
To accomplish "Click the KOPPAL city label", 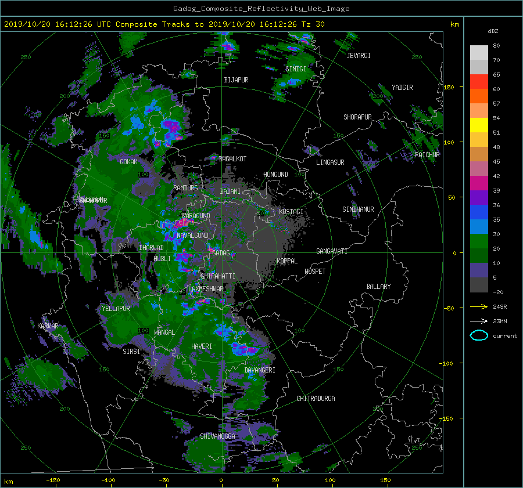I will (287, 261).
